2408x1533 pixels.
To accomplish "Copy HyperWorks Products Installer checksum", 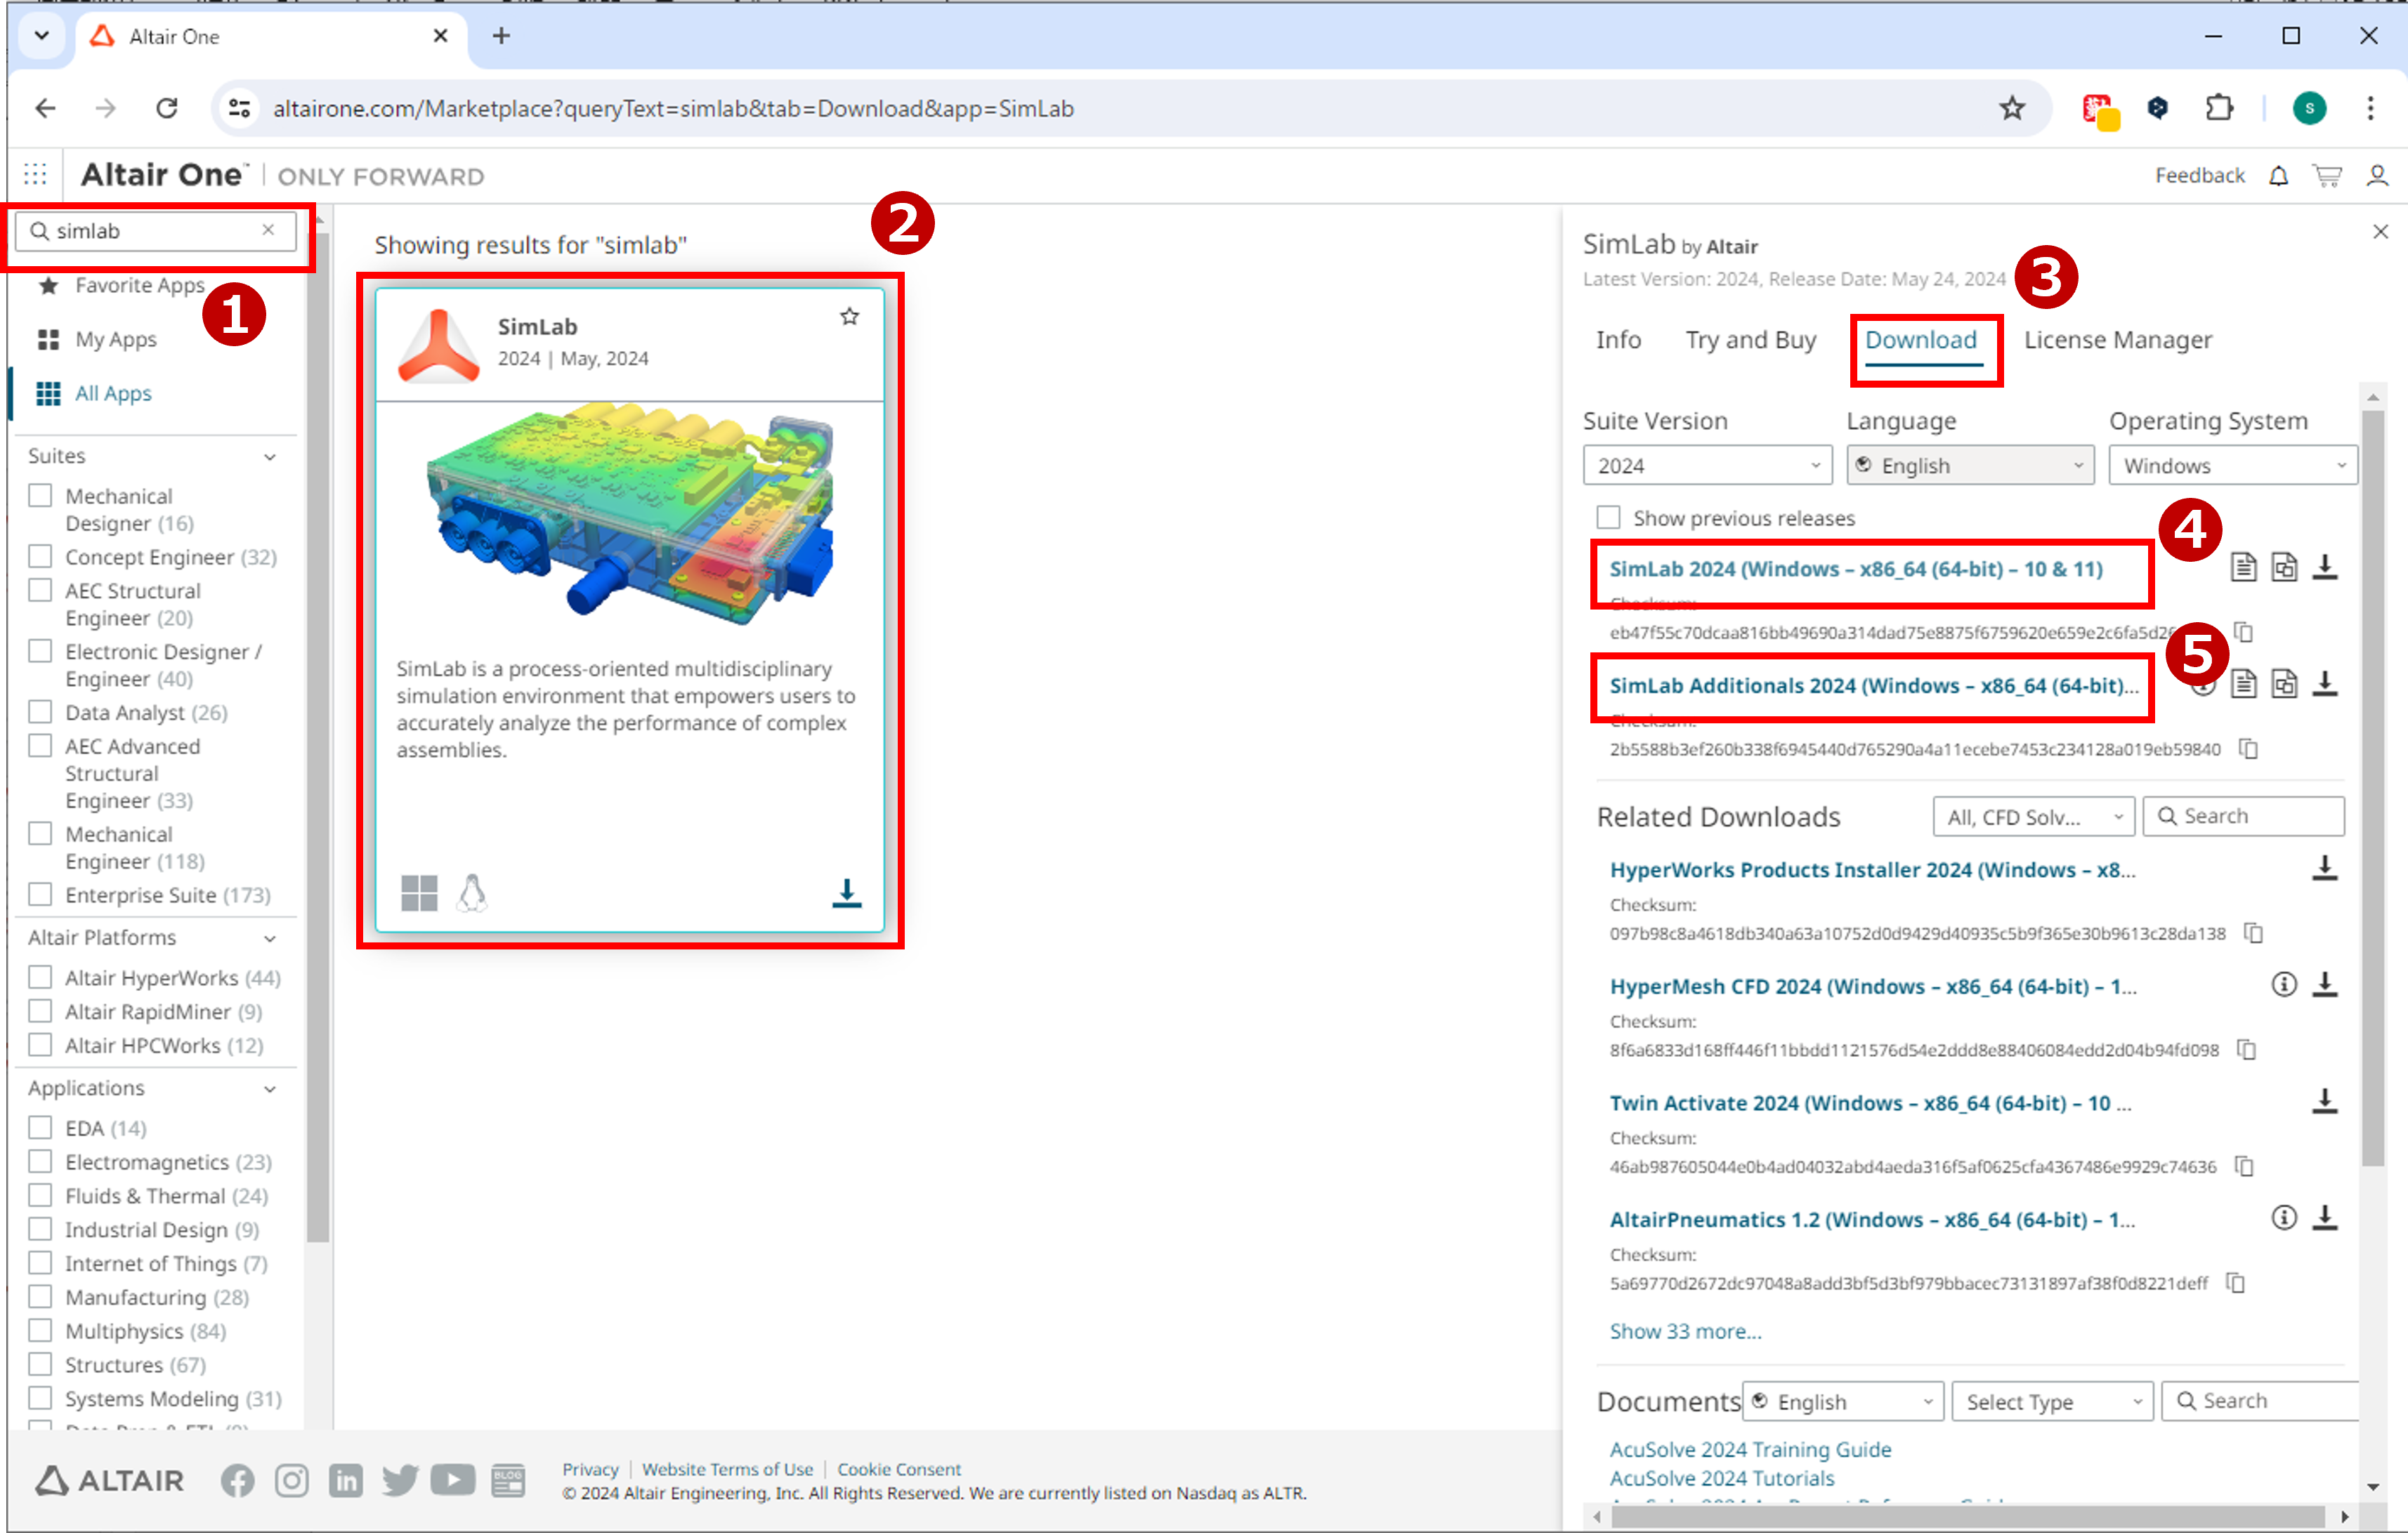I will [x=2253, y=933].
